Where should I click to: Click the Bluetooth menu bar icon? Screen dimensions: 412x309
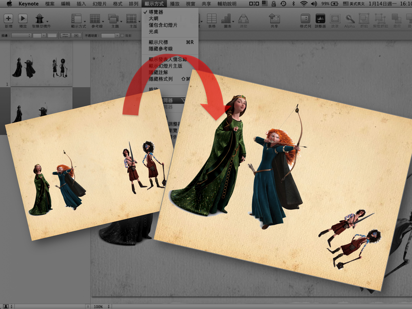click(x=293, y=4)
